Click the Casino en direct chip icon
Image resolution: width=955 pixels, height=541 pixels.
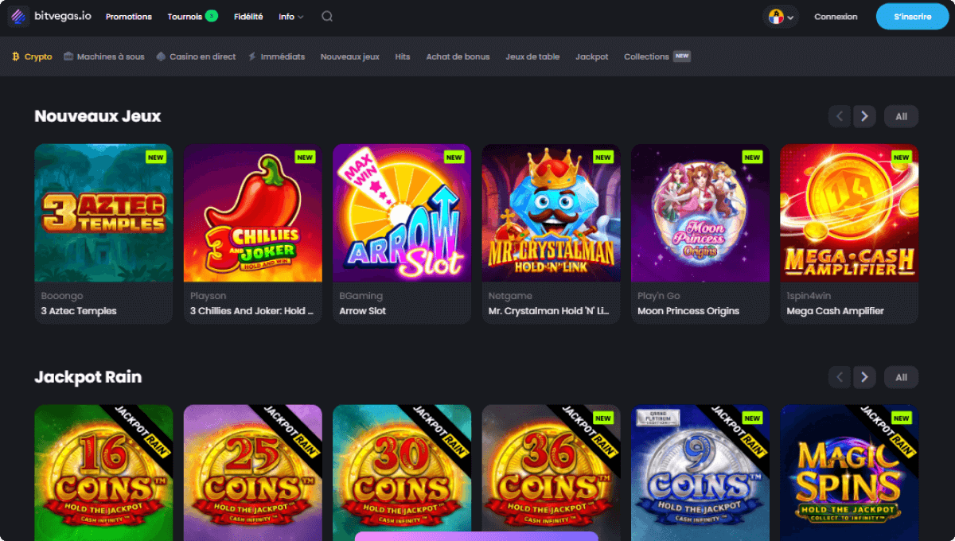point(162,56)
